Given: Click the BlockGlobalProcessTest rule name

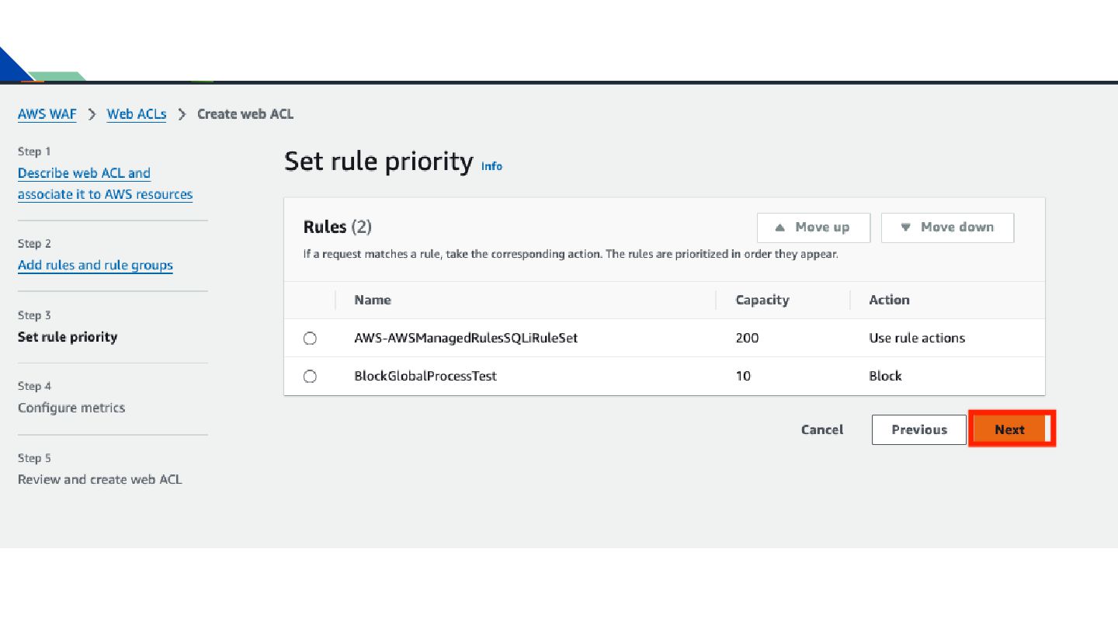Looking at the screenshot, I should pos(425,376).
